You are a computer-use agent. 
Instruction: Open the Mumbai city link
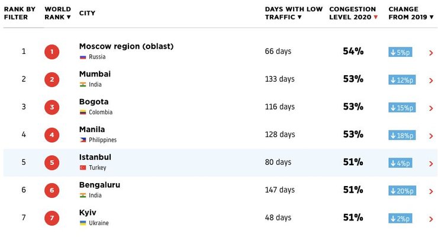pos(95,74)
